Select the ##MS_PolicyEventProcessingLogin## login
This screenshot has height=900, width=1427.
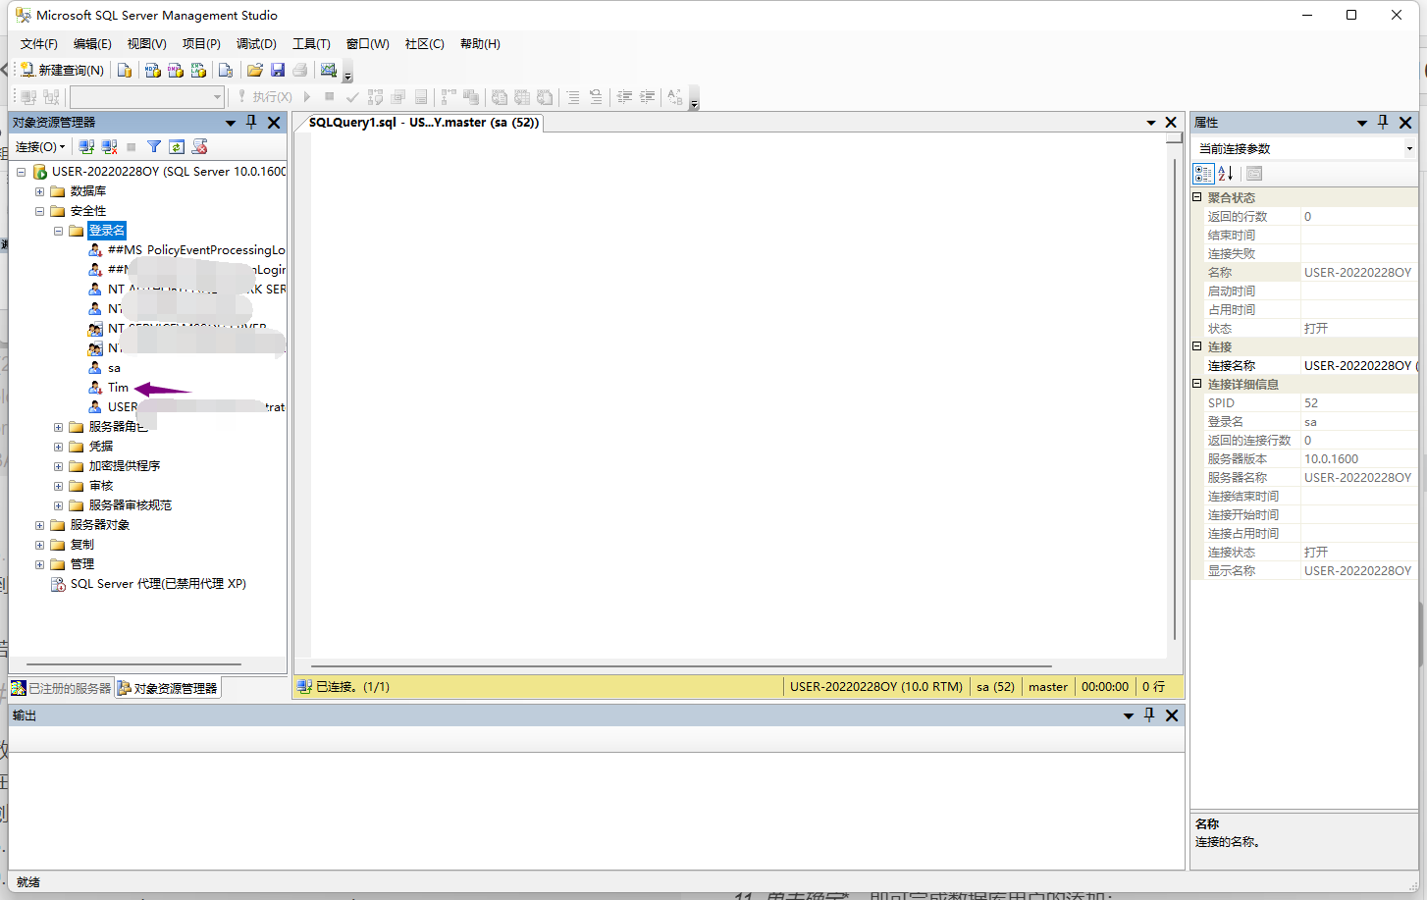[x=196, y=250]
